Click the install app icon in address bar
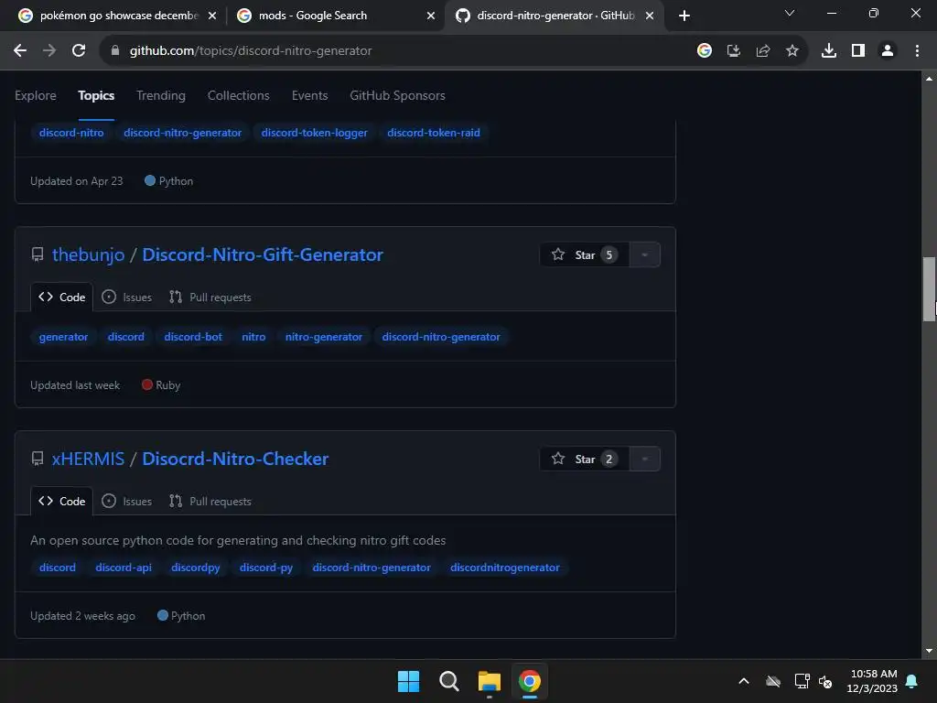The height and width of the screenshot is (703, 937). pyautogui.click(x=734, y=51)
